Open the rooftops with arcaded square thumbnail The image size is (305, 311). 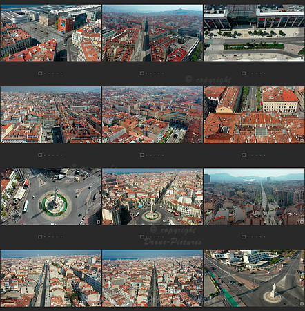[152, 115]
